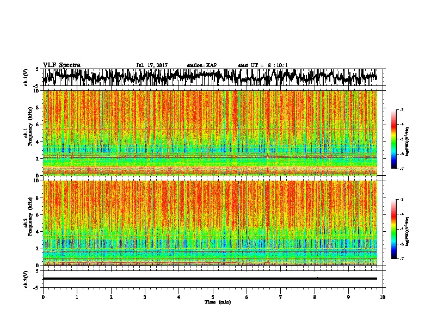Click the "-5" tick on ch.1(V) axis
Image resolution: width=431 pixels, height=333 pixels.
tap(36, 85)
